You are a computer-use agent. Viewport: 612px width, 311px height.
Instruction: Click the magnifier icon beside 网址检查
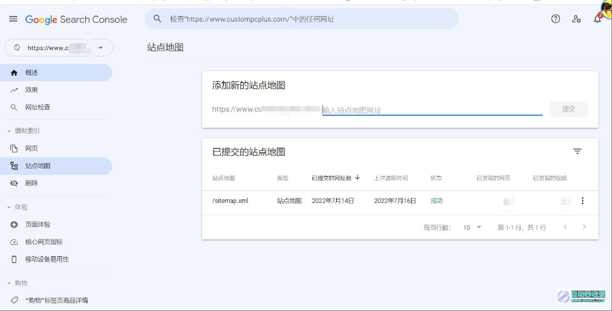pos(14,107)
